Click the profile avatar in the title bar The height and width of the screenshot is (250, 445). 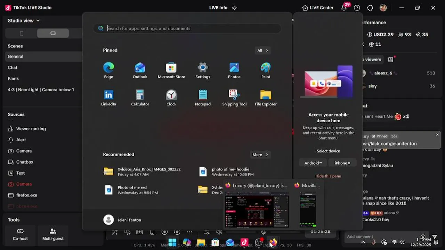point(383,8)
